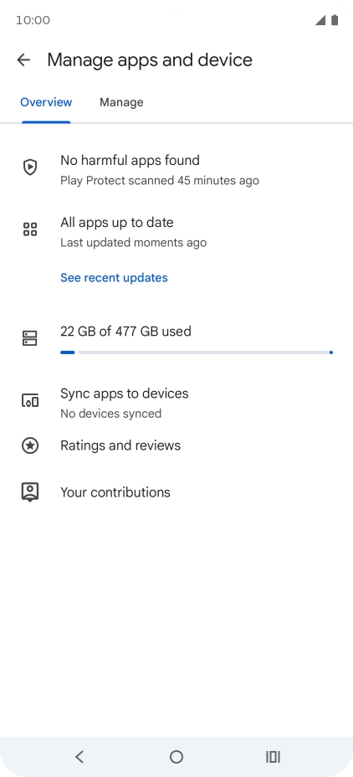Tap the storage drive icon

[x=30, y=338]
